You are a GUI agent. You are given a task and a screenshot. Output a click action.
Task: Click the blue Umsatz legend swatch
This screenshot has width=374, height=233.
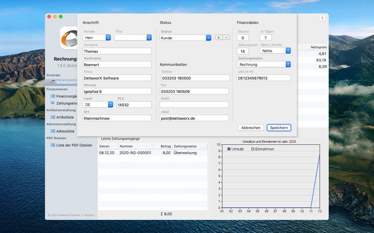(x=229, y=149)
